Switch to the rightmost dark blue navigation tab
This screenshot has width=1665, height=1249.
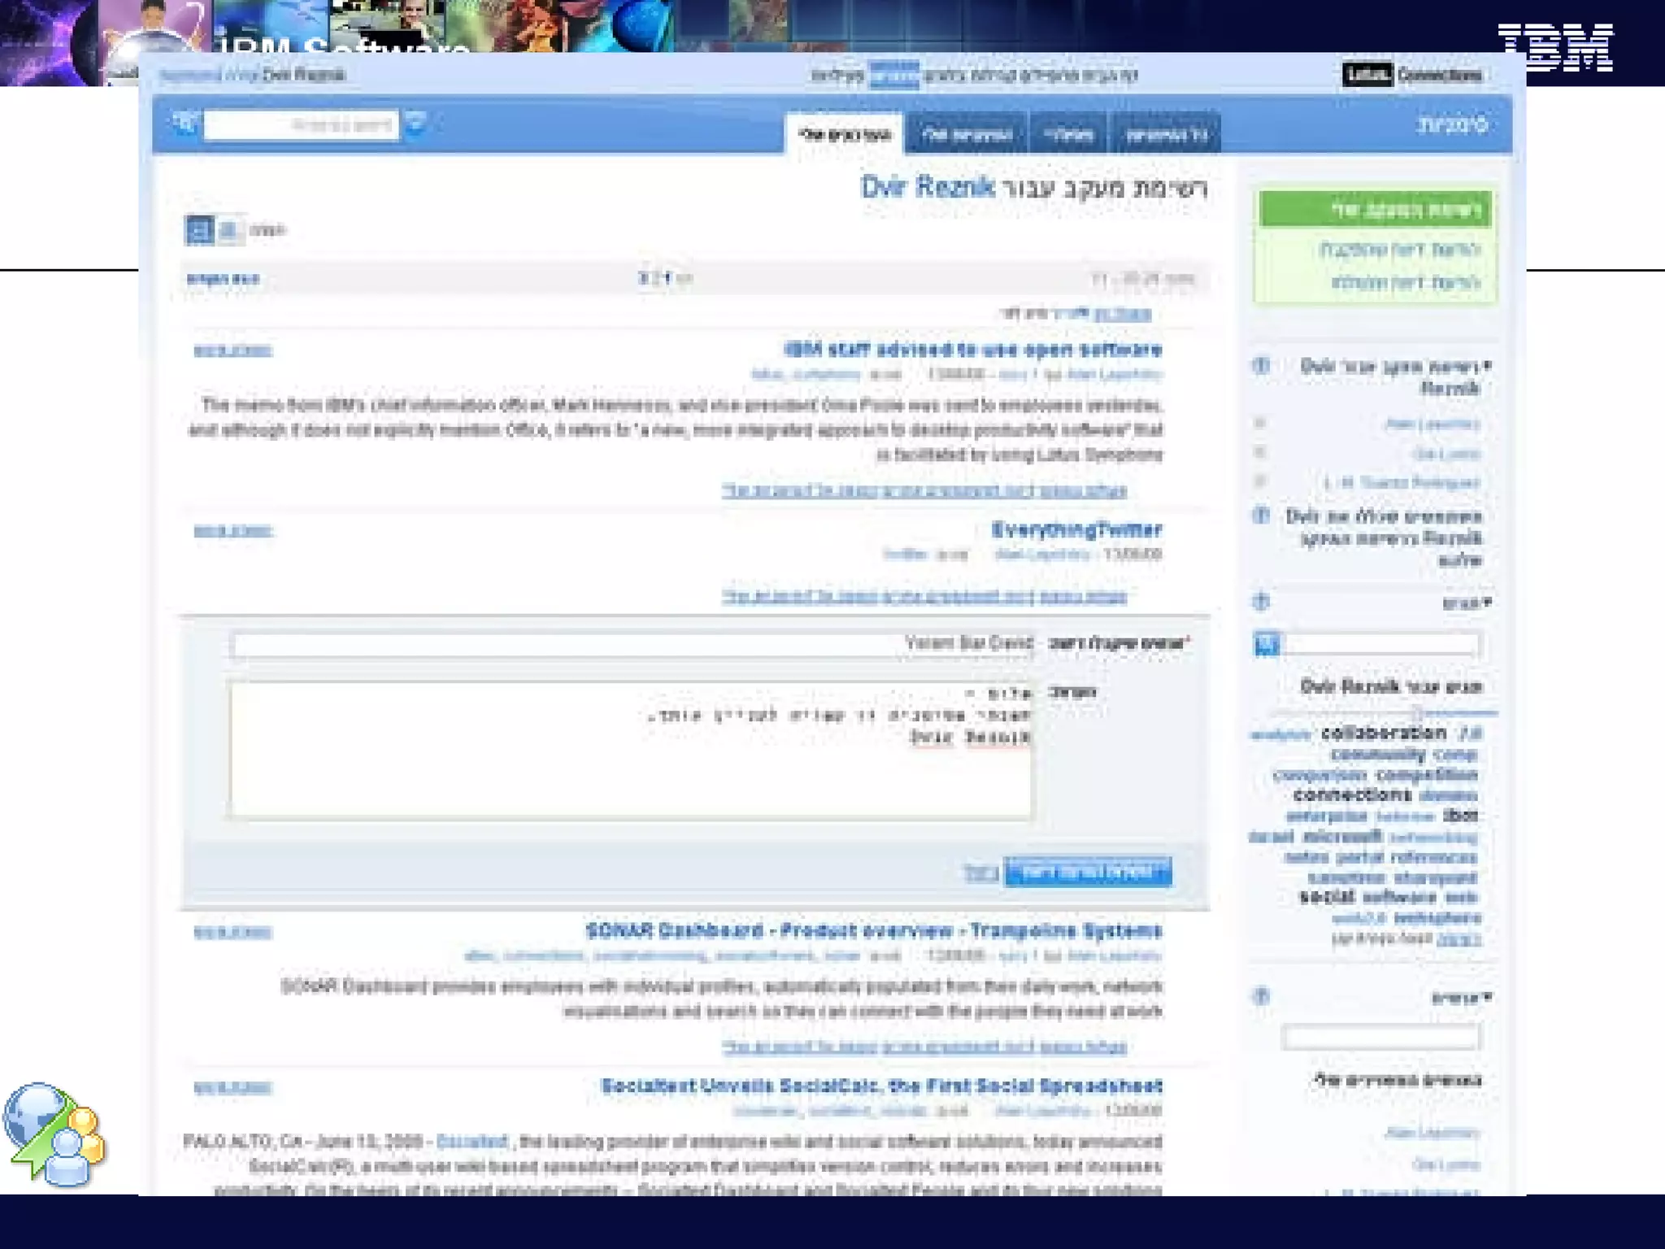point(1166,134)
